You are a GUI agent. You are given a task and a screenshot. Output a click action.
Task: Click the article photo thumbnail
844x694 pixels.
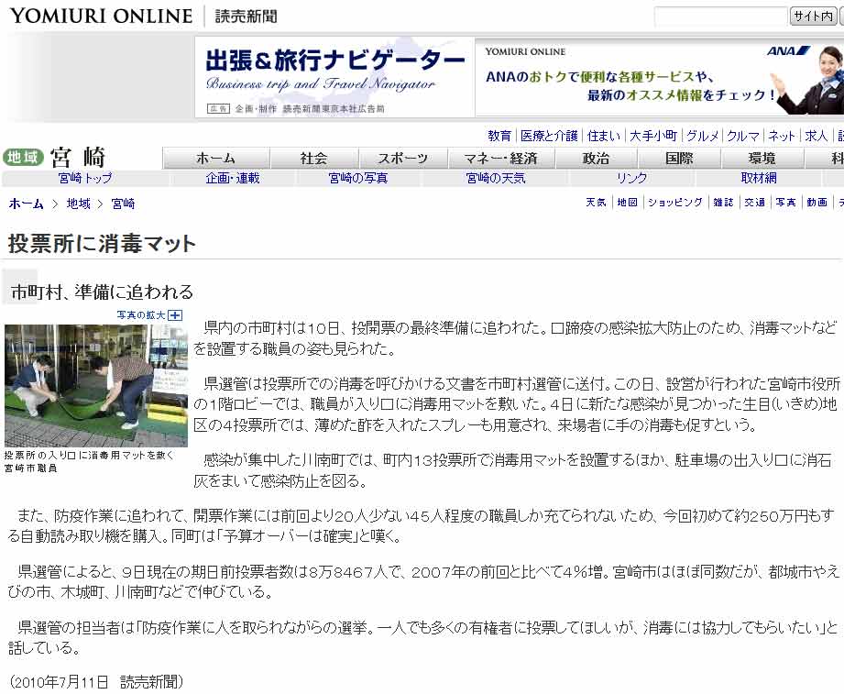pos(95,385)
